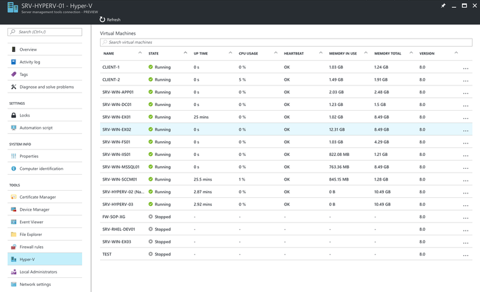The width and height of the screenshot is (480, 292).
Task: Open the ellipsis menu for SRV-WIN-DC01
Action: pos(465,106)
